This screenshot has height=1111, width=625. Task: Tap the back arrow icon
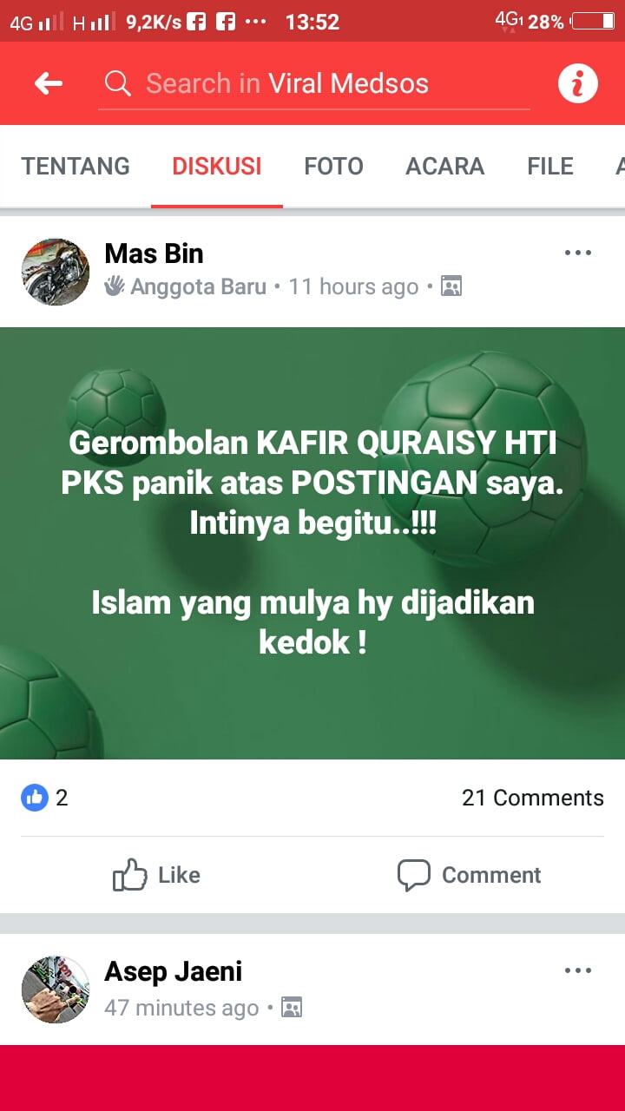click(x=49, y=83)
